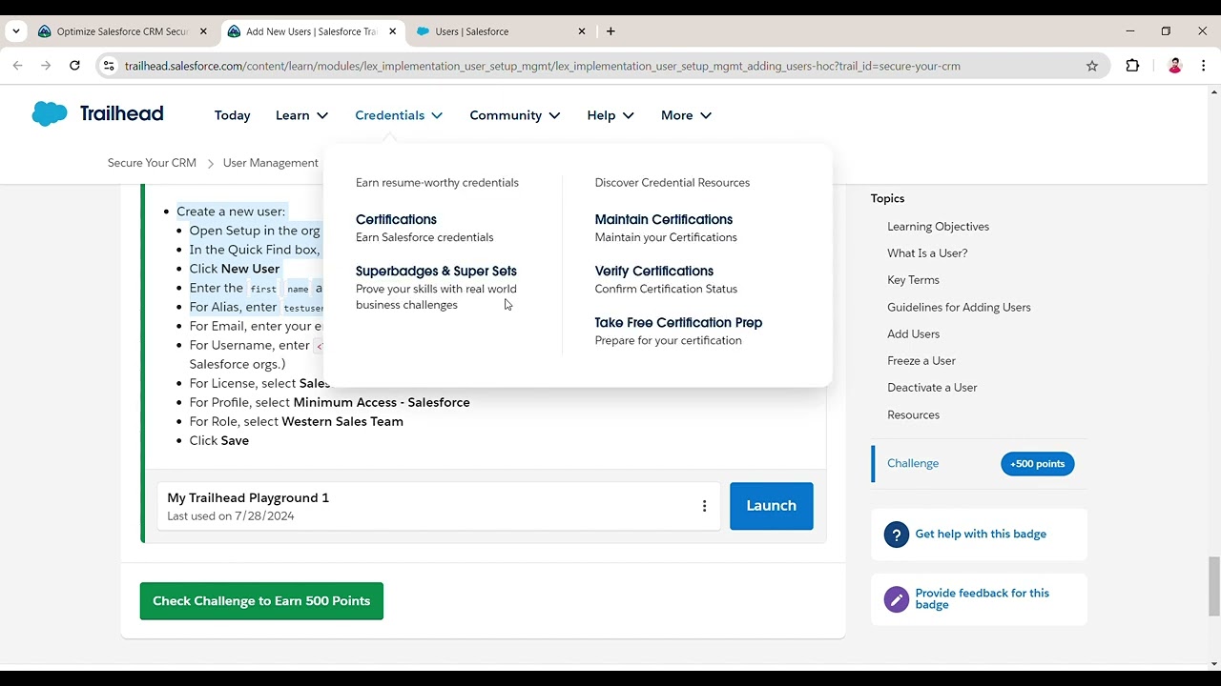Click the Trailhead logo
The image size is (1221, 686).
[x=97, y=114]
